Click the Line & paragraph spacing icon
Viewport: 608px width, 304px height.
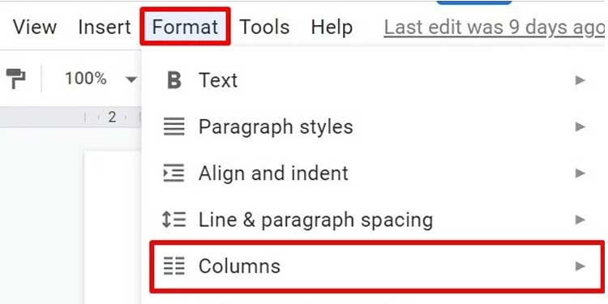(174, 220)
